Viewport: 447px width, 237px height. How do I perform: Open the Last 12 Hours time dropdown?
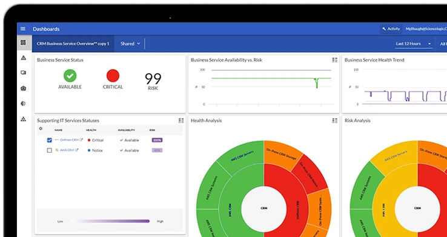(x=413, y=44)
